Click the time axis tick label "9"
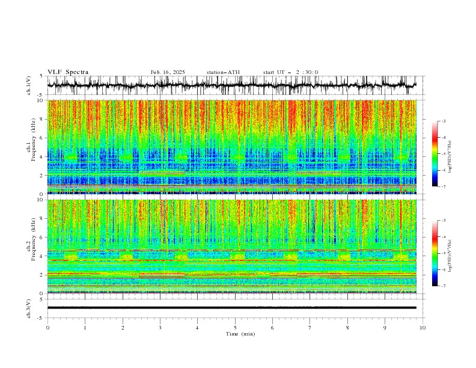 click(385, 328)
